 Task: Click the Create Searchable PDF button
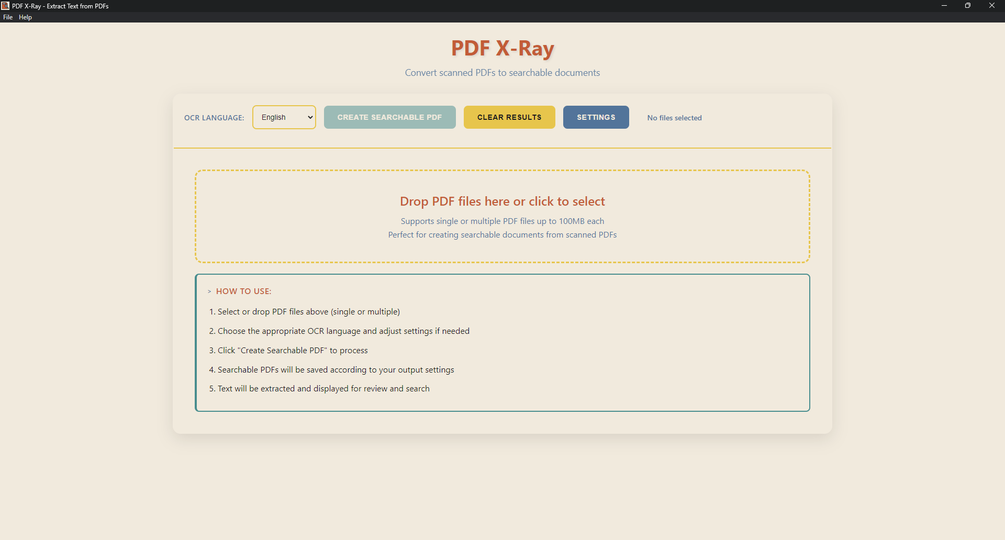tap(389, 117)
